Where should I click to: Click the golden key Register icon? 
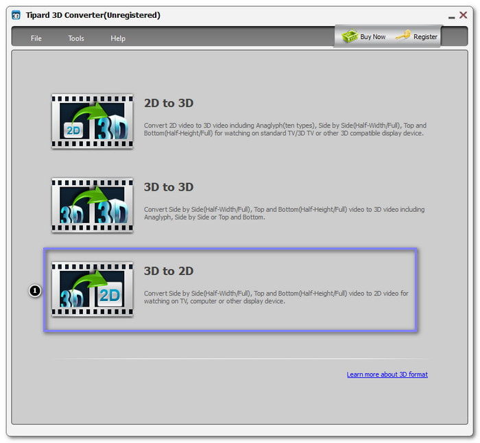(403, 35)
